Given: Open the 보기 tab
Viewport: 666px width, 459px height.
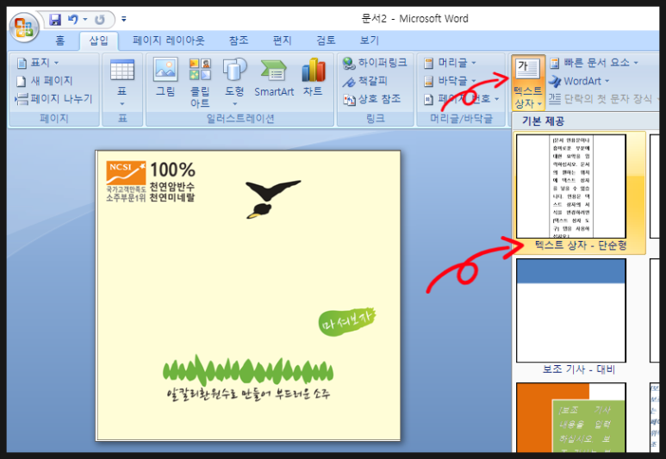Looking at the screenshot, I should click(370, 40).
